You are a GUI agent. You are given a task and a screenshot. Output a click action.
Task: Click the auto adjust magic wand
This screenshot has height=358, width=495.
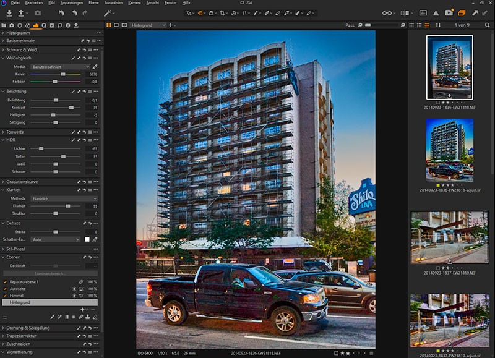click(107, 13)
